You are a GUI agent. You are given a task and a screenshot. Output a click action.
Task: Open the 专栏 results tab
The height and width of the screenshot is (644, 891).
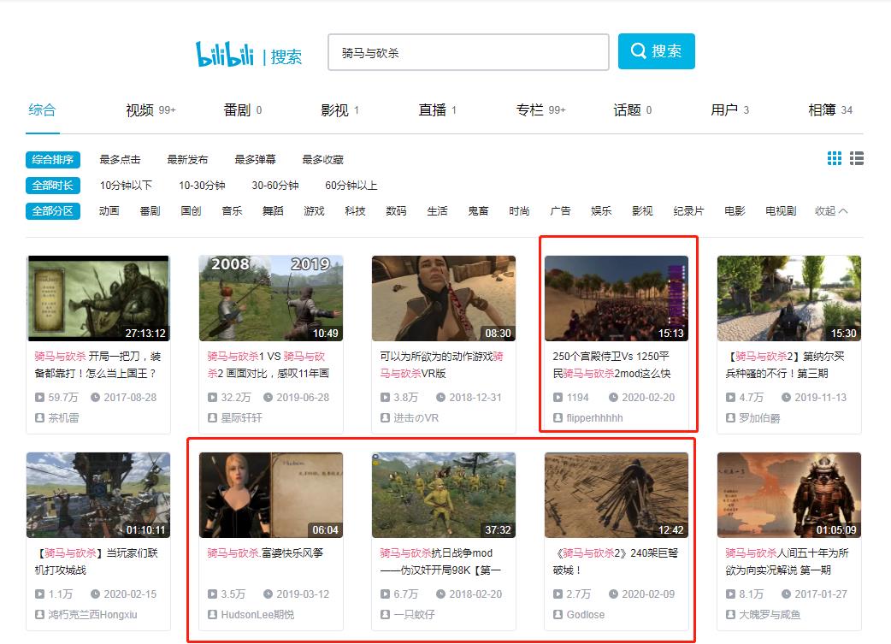(540, 109)
